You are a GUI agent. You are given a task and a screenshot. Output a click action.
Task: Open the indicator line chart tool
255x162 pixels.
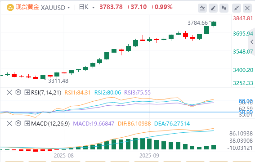[202, 8]
